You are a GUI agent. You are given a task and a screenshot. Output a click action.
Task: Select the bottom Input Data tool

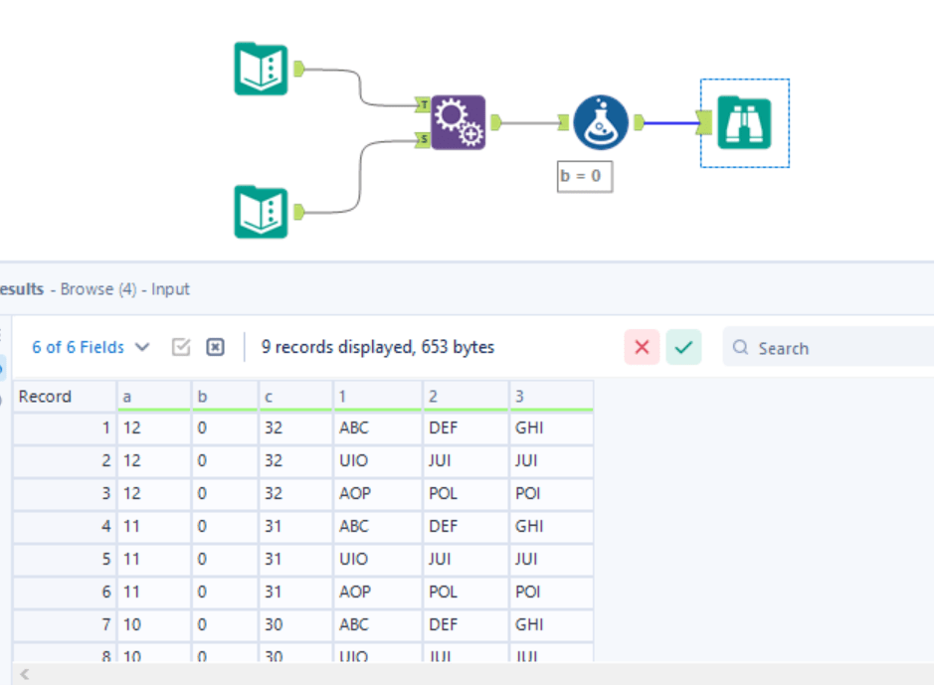(261, 212)
